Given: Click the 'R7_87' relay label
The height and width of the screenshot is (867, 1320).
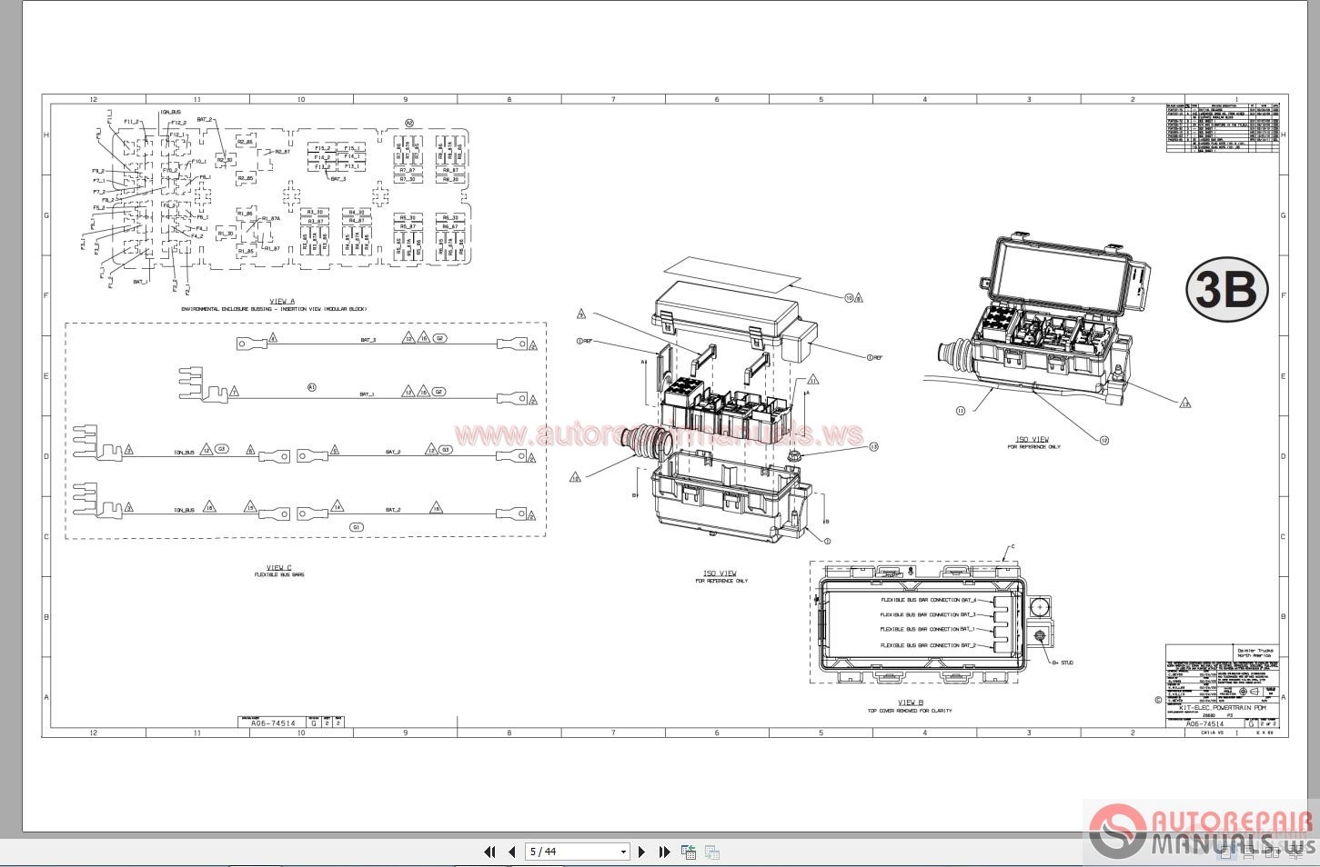Looking at the screenshot, I should (408, 170).
